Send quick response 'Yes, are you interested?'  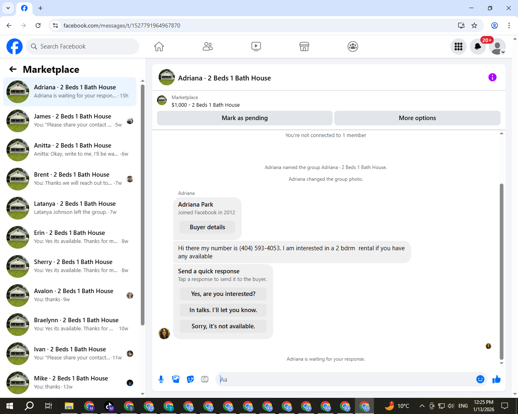tap(223, 294)
